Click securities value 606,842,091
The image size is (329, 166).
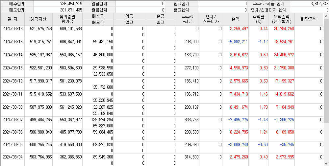click(x=71, y=42)
